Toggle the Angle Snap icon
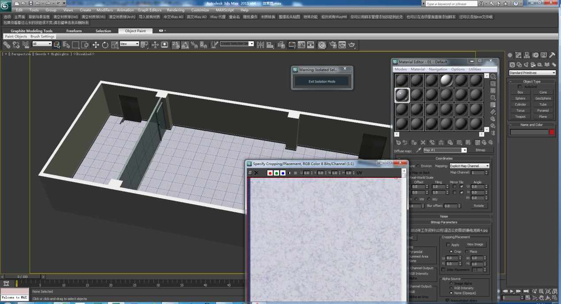561x304 pixels. (x=185, y=45)
